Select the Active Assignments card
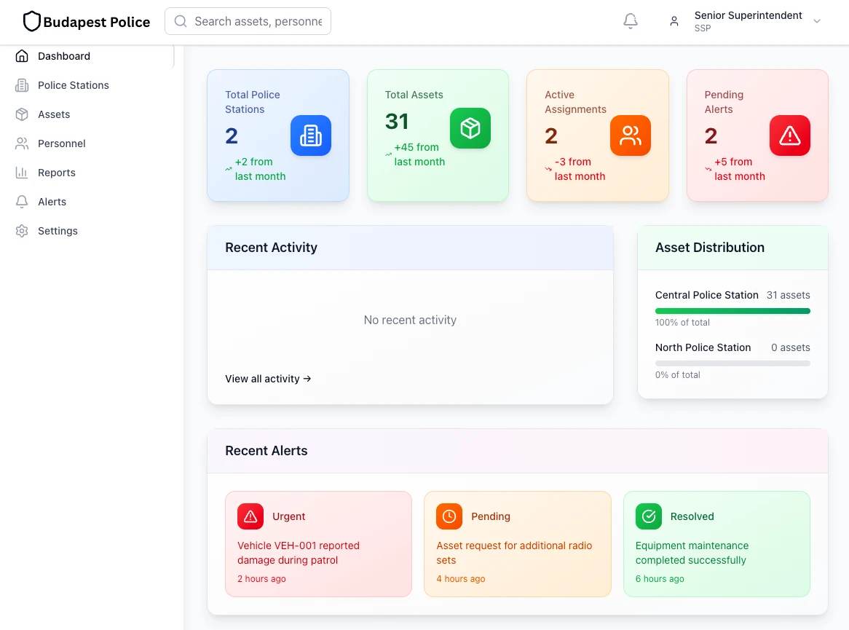Screen dimensions: 849x630 click(598, 135)
